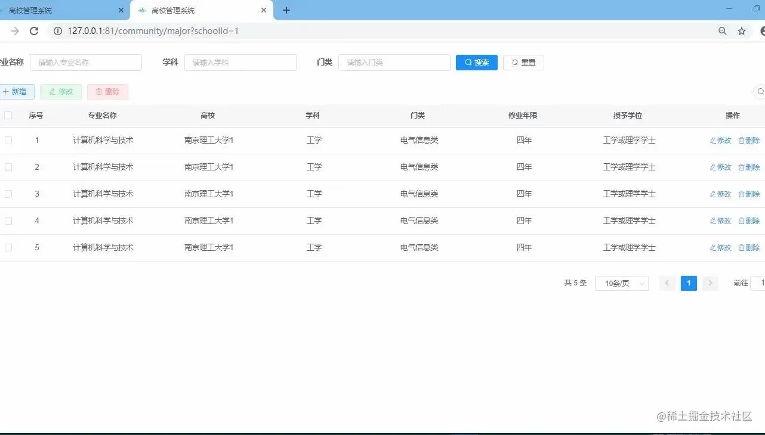Close the active 高校管理系统 tab

pyautogui.click(x=263, y=10)
